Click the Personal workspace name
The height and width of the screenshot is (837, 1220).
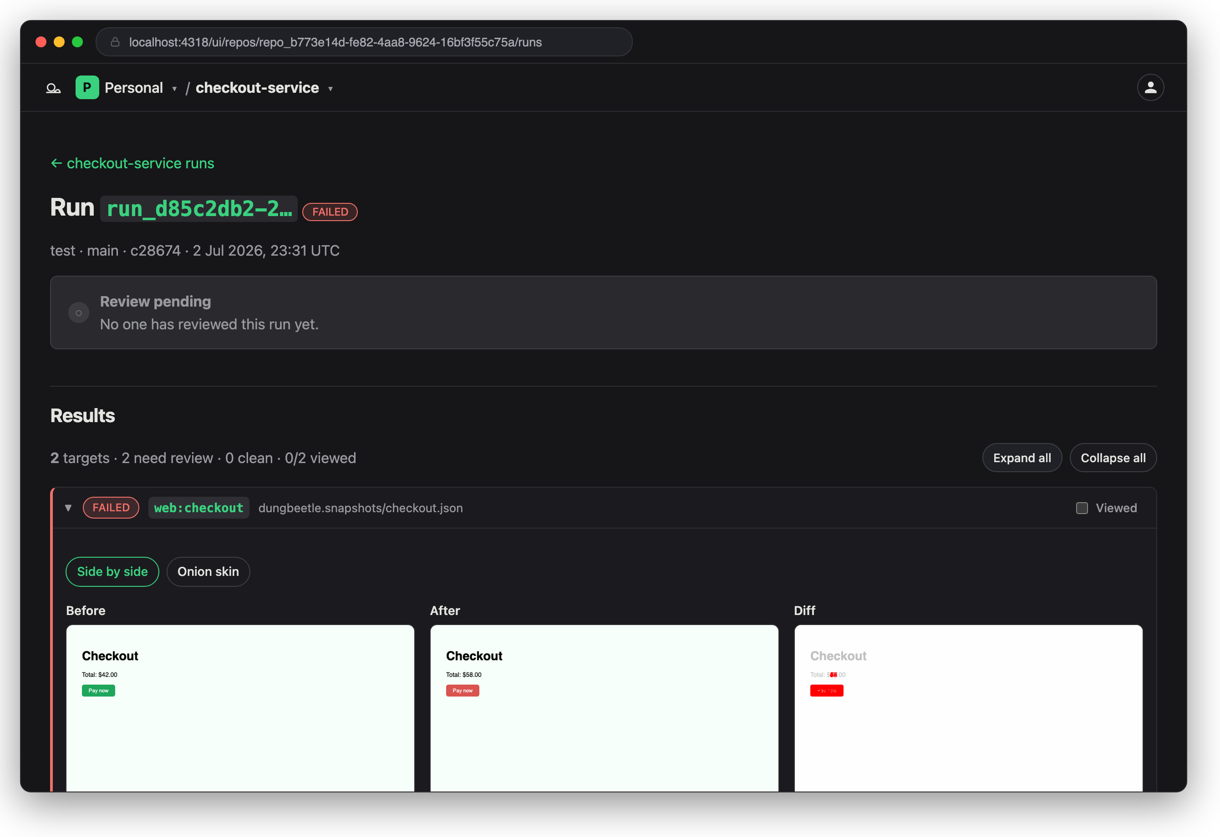click(x=134, y=88)
